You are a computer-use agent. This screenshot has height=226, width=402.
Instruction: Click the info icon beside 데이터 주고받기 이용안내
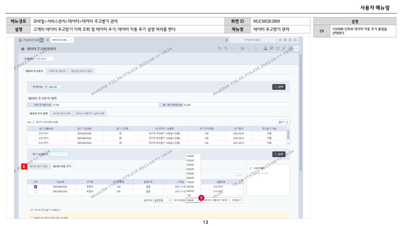coord(32,210)
